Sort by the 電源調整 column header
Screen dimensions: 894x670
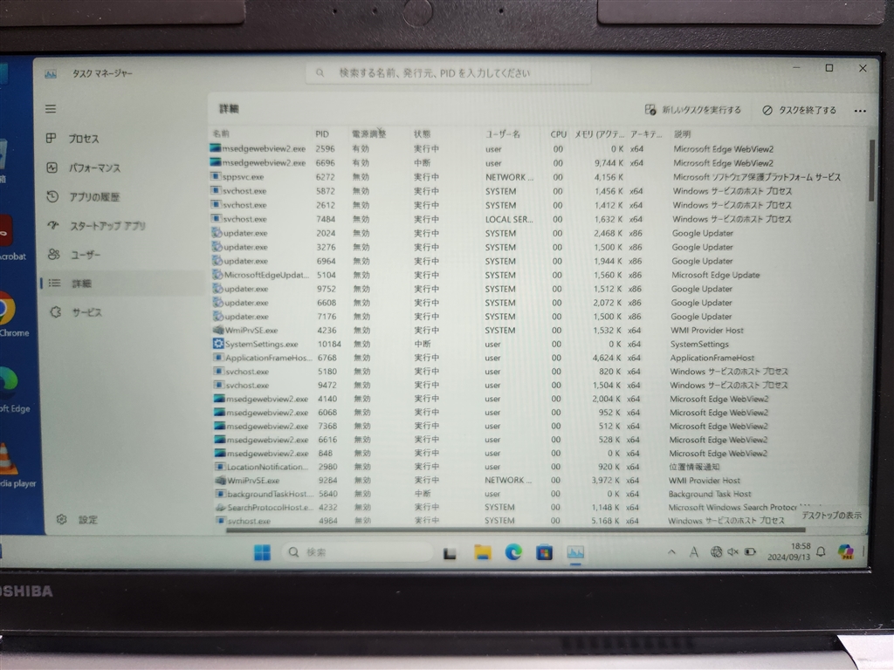(x=368, y=133)
